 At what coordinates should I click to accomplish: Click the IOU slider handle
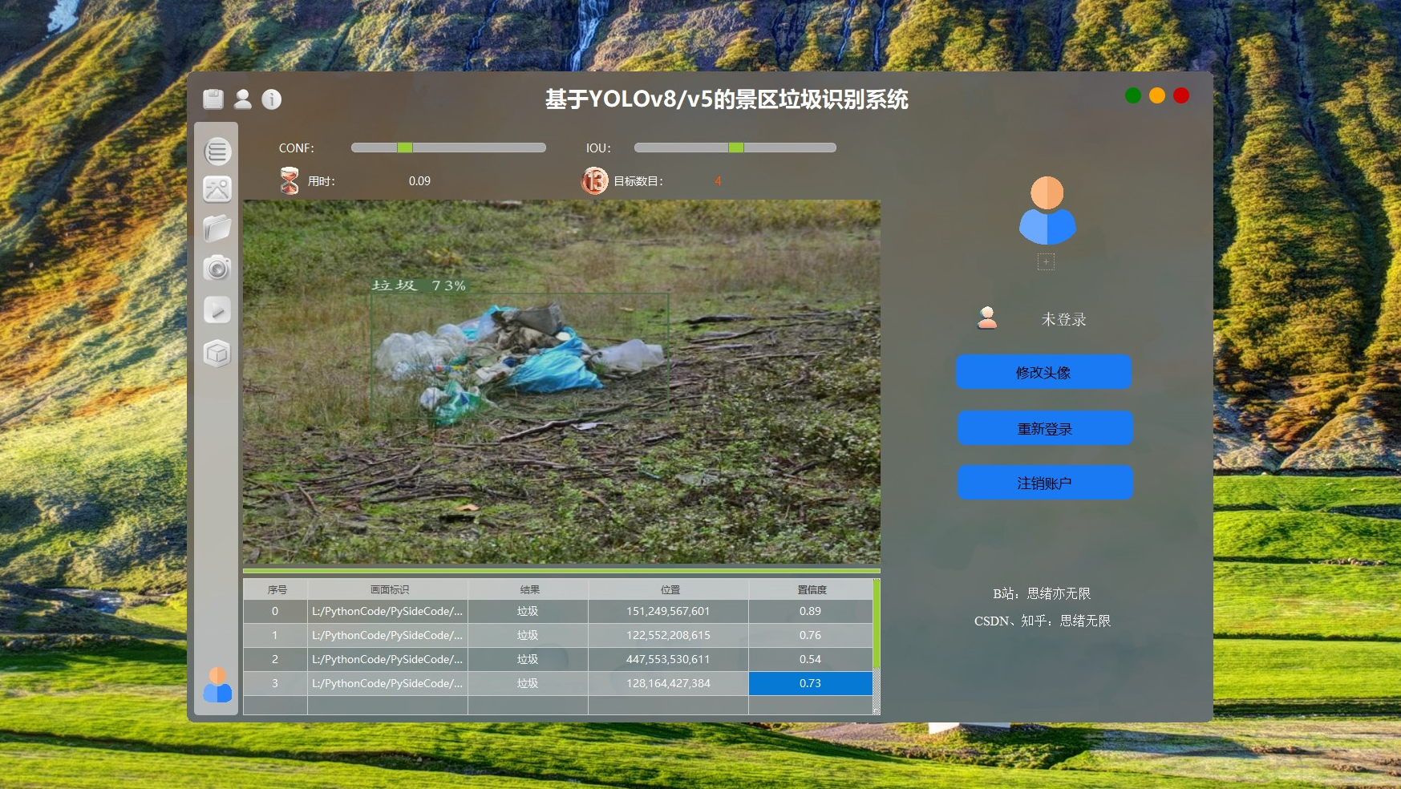pos(735,148)
